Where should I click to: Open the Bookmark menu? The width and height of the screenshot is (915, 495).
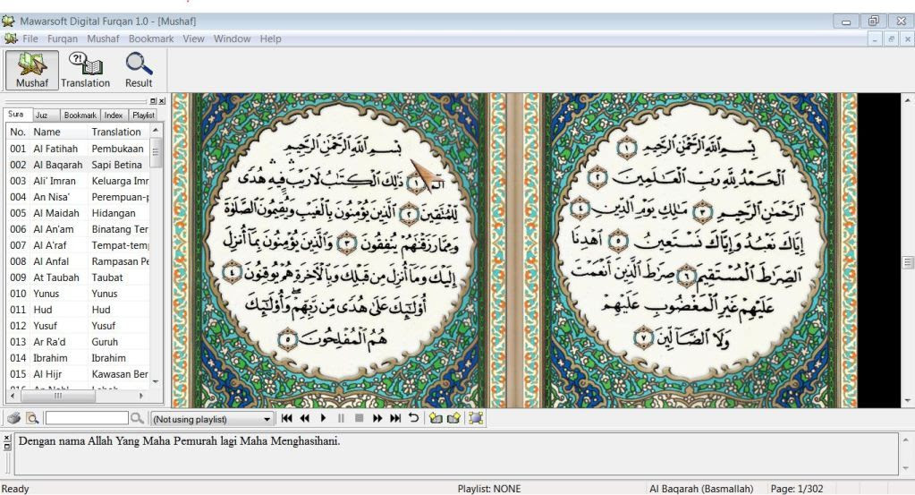click(151, 39)
